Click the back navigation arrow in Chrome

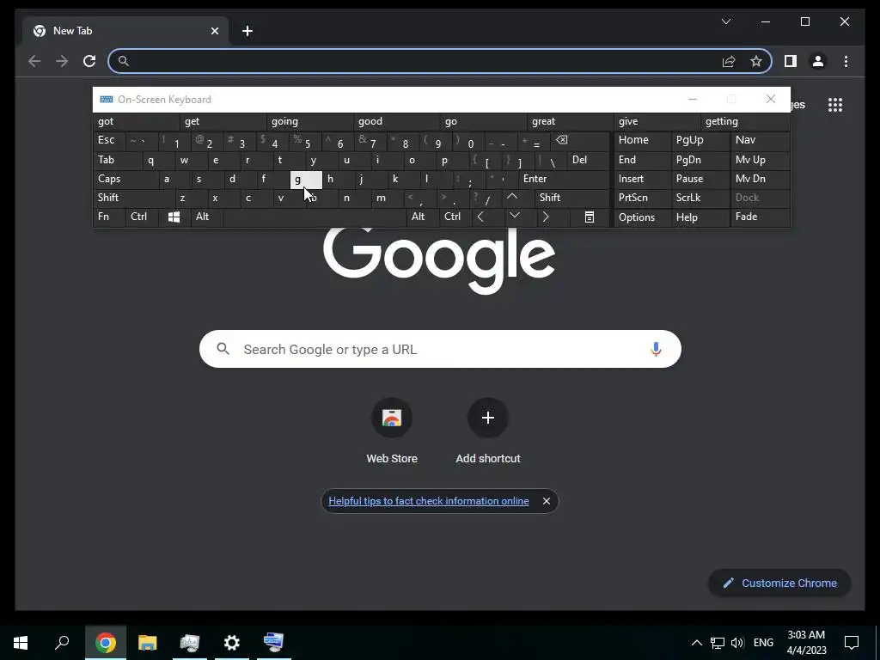point(34,61)
